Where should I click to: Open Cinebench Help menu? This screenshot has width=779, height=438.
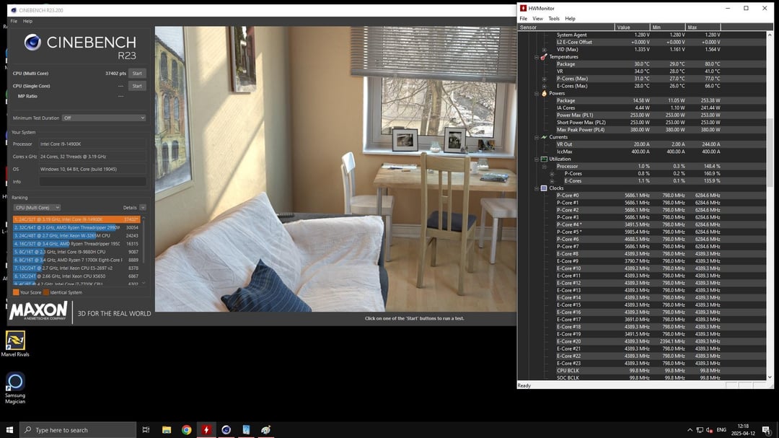(x=28, y=22)
